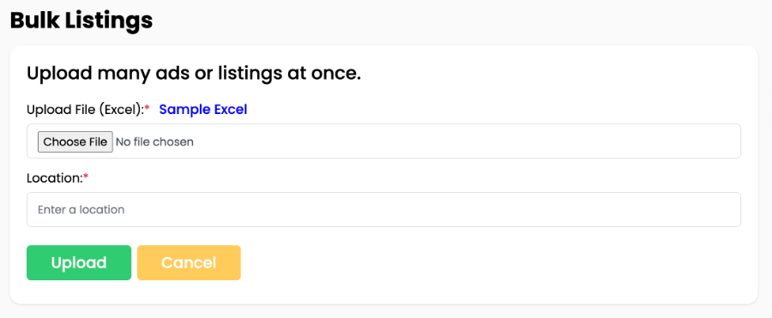Browse for an Excel file to upload

pyautogui.click(x=75, y=141)
